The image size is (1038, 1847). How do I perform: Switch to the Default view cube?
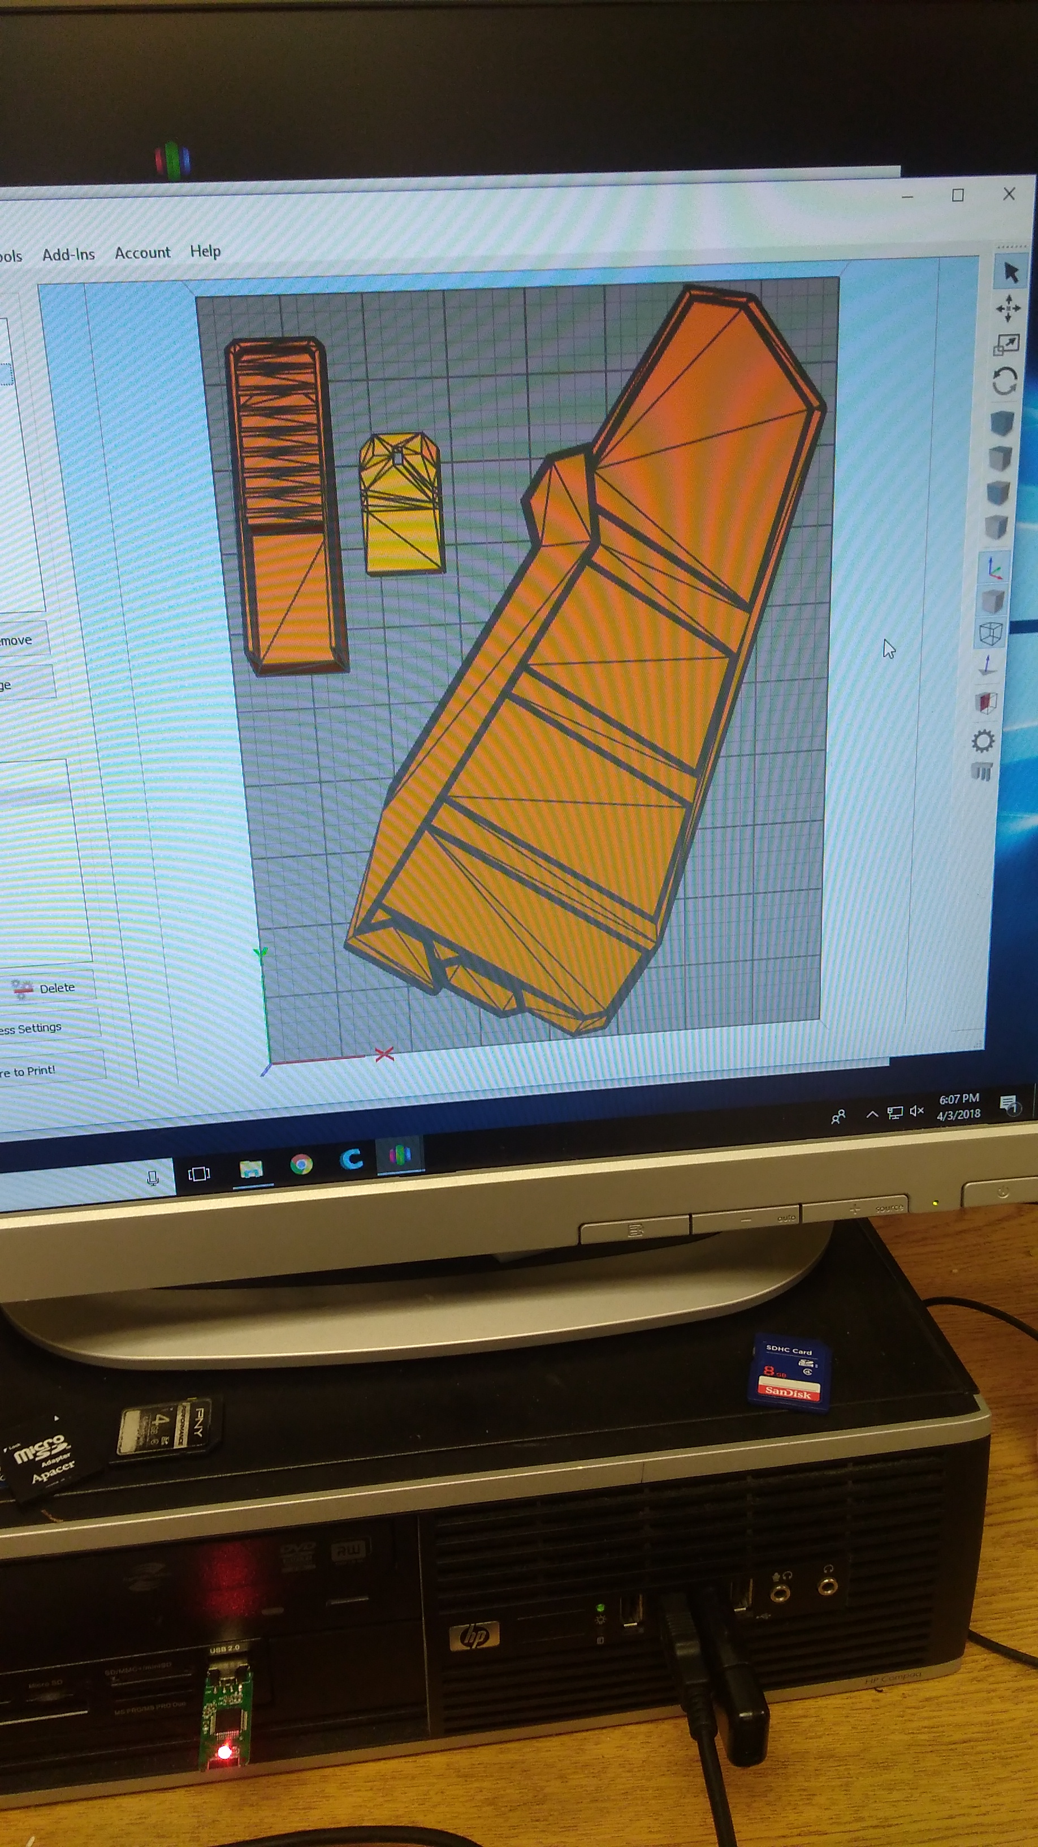coord(1001,423)
